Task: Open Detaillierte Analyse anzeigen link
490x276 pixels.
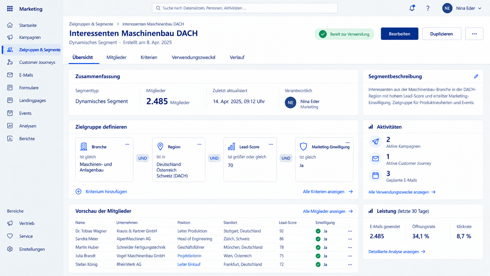Action: [x=397, y=252]
